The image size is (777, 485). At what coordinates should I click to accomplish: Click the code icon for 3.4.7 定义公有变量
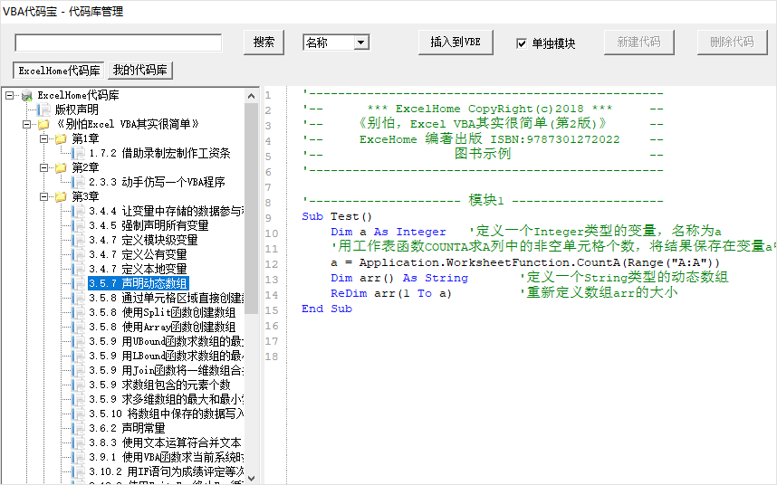(78, 254)
